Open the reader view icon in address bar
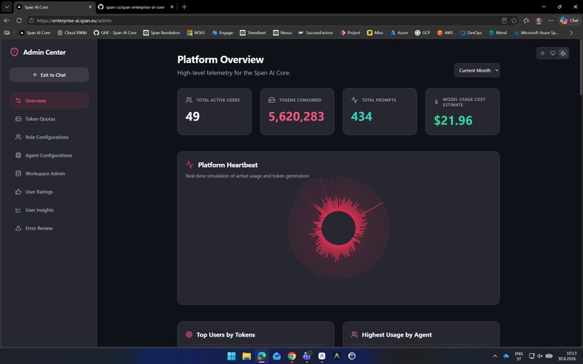The image size is (583, 364). pos(504,20)
